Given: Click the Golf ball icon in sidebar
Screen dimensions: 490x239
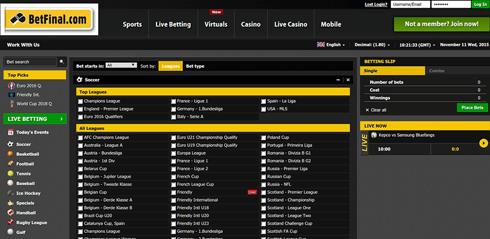Looking at the screenshot, I should 11,232.
